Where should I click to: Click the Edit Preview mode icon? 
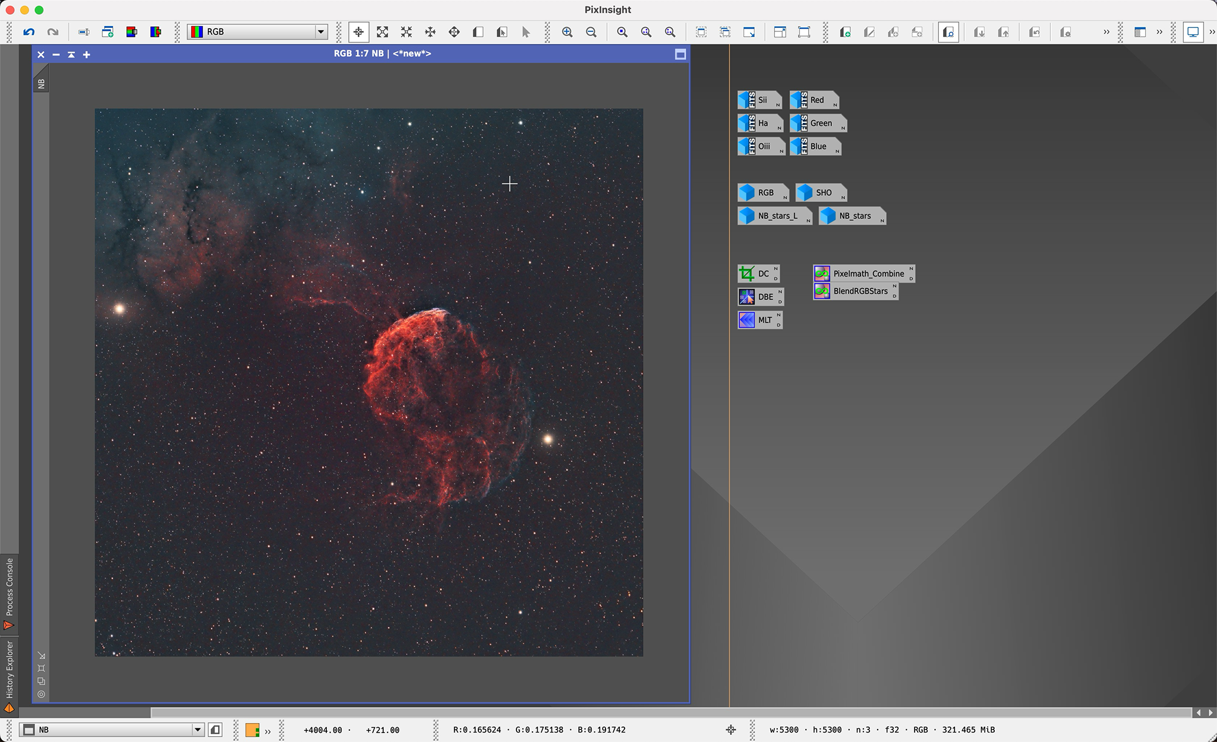502,32
